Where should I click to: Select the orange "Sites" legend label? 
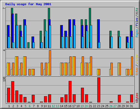coord(137,71)
